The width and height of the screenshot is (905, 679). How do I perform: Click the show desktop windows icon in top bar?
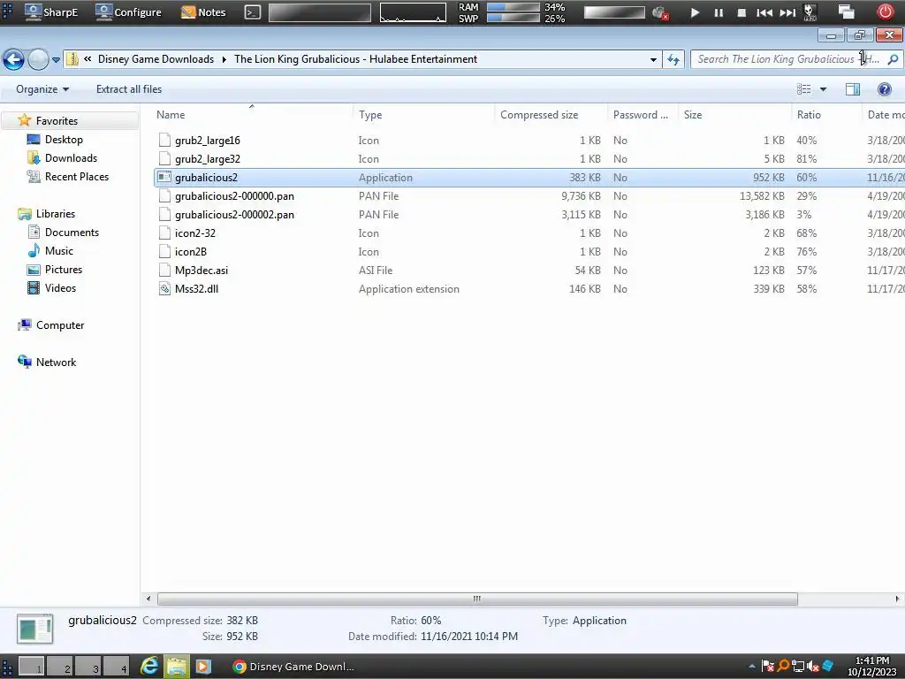click(846, 12)
